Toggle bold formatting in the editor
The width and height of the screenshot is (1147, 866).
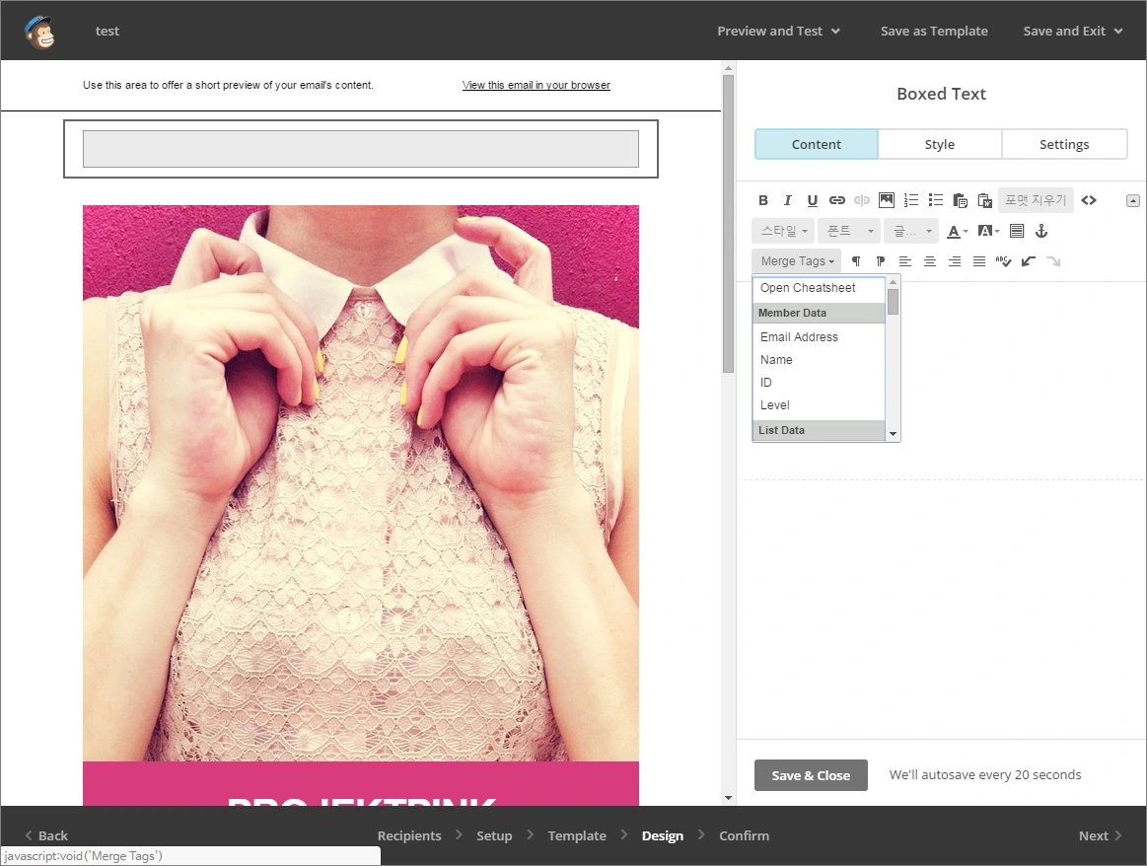click(763, 200)
